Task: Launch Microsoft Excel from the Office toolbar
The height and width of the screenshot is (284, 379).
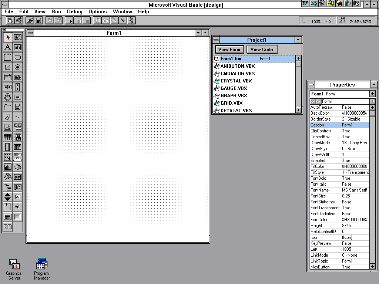Action: pos(314,3)
